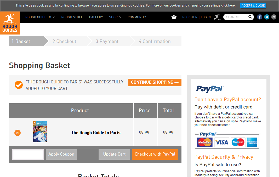Open the Facebook page icon
The height and width of the screenshot is (177, 279).
(260, 17)
